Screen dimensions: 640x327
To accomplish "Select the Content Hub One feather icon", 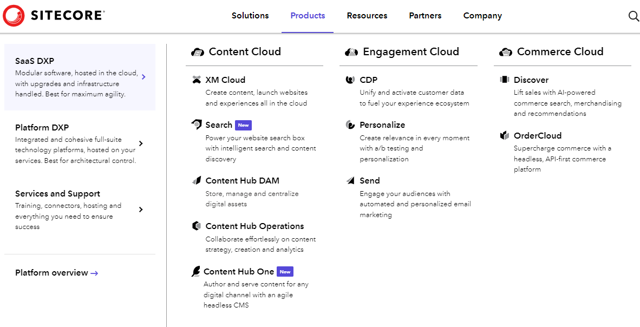I will pyautogui.click(x=196, y=271).
